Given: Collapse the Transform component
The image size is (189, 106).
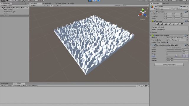Looking at the screenshot, I should point(151,12).
